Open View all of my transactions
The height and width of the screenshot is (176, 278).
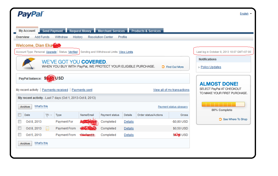171,90
